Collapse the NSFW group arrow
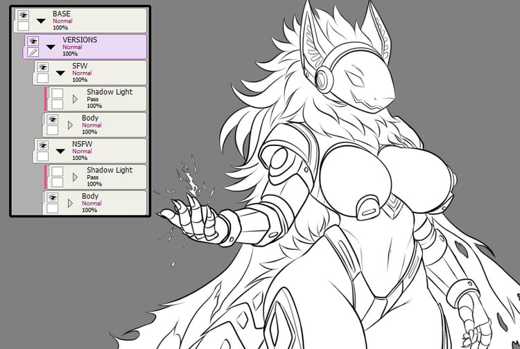Screen dimensions: 520x349 [60, 151]
